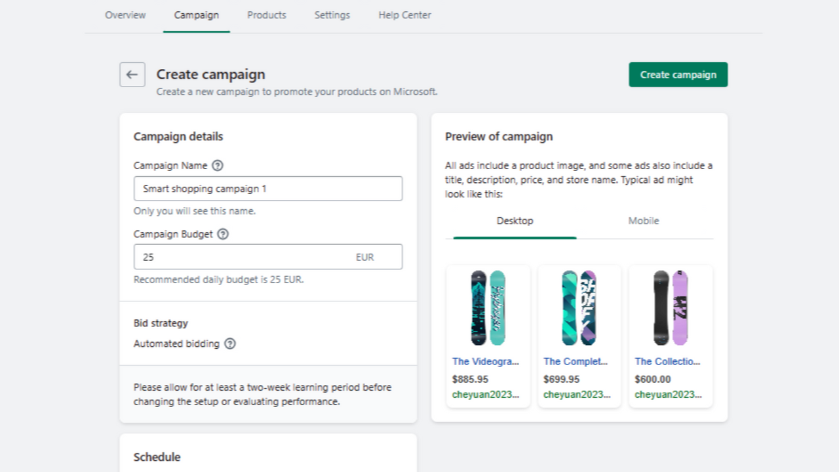
Task: Select the Desktop preview tab
Action: click(515, 221)
